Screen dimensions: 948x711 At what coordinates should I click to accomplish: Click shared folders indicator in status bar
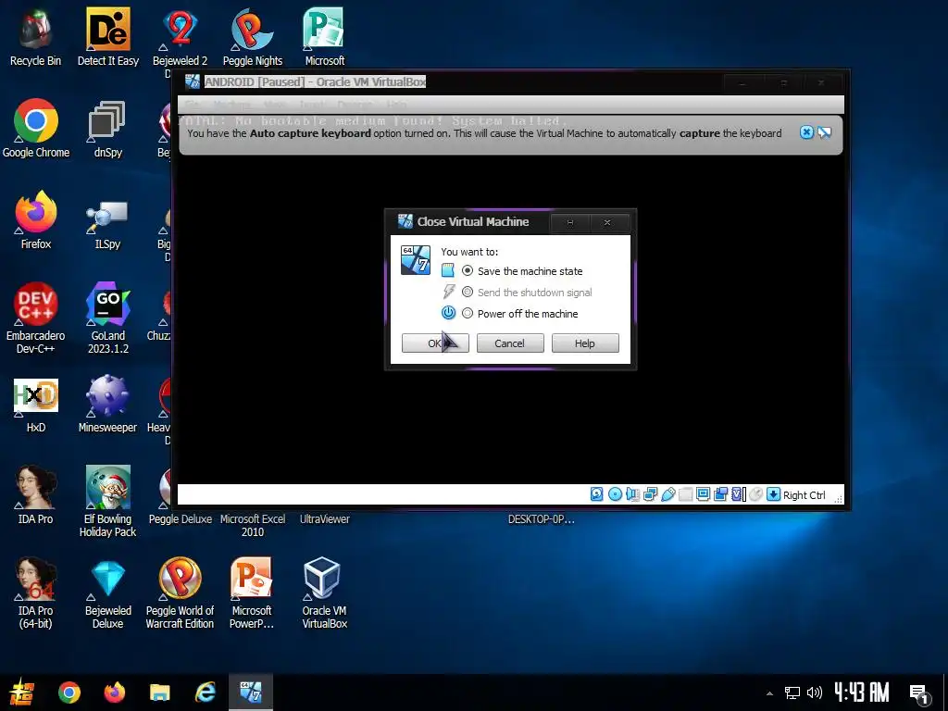686,494
